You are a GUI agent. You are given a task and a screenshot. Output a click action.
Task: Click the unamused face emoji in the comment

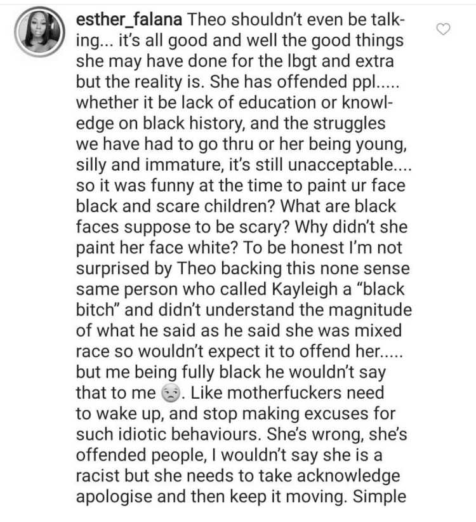(x=170, y=394)
